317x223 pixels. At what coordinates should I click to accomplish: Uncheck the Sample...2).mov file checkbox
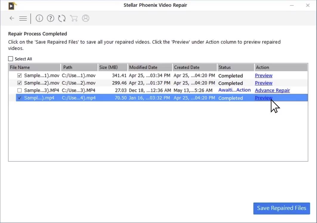point(20,83)
